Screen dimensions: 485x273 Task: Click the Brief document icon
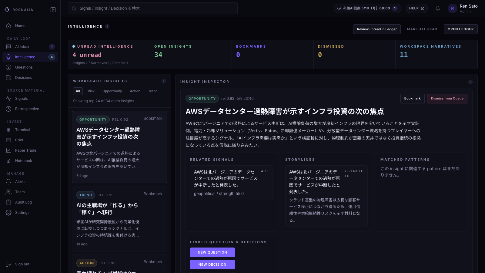point(8,140)
